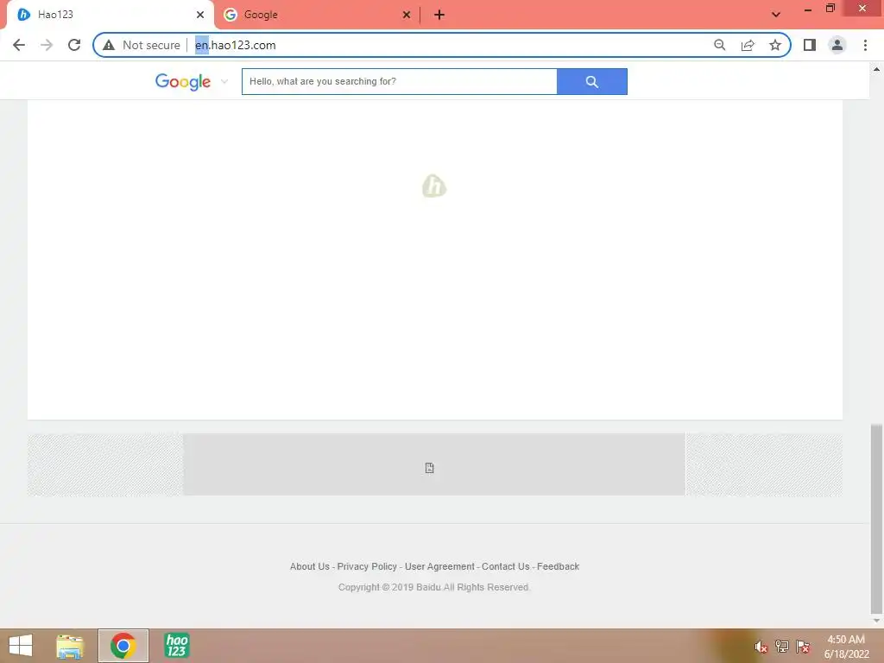Open the Contact Us link
Viewport: 884px width, 663px height.
tap(506, 566)
